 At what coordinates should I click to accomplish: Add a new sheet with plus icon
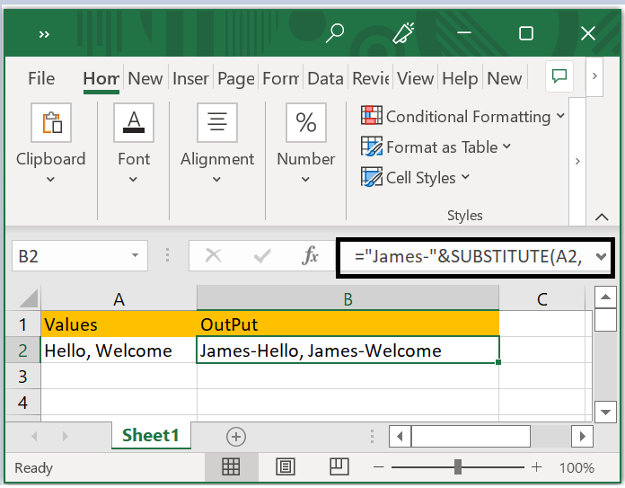[236, 437]
